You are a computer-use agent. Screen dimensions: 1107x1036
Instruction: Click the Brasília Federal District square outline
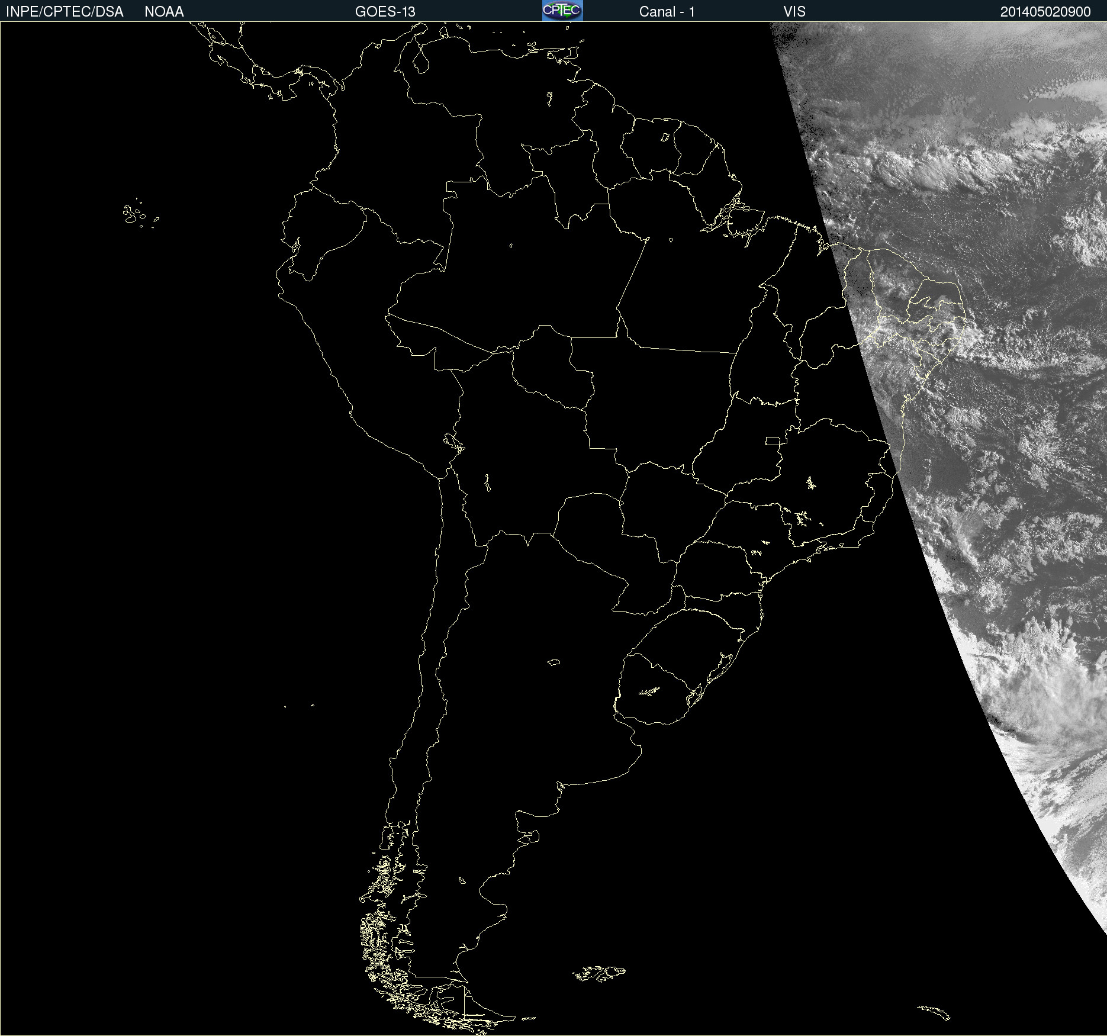click(773, 440)
